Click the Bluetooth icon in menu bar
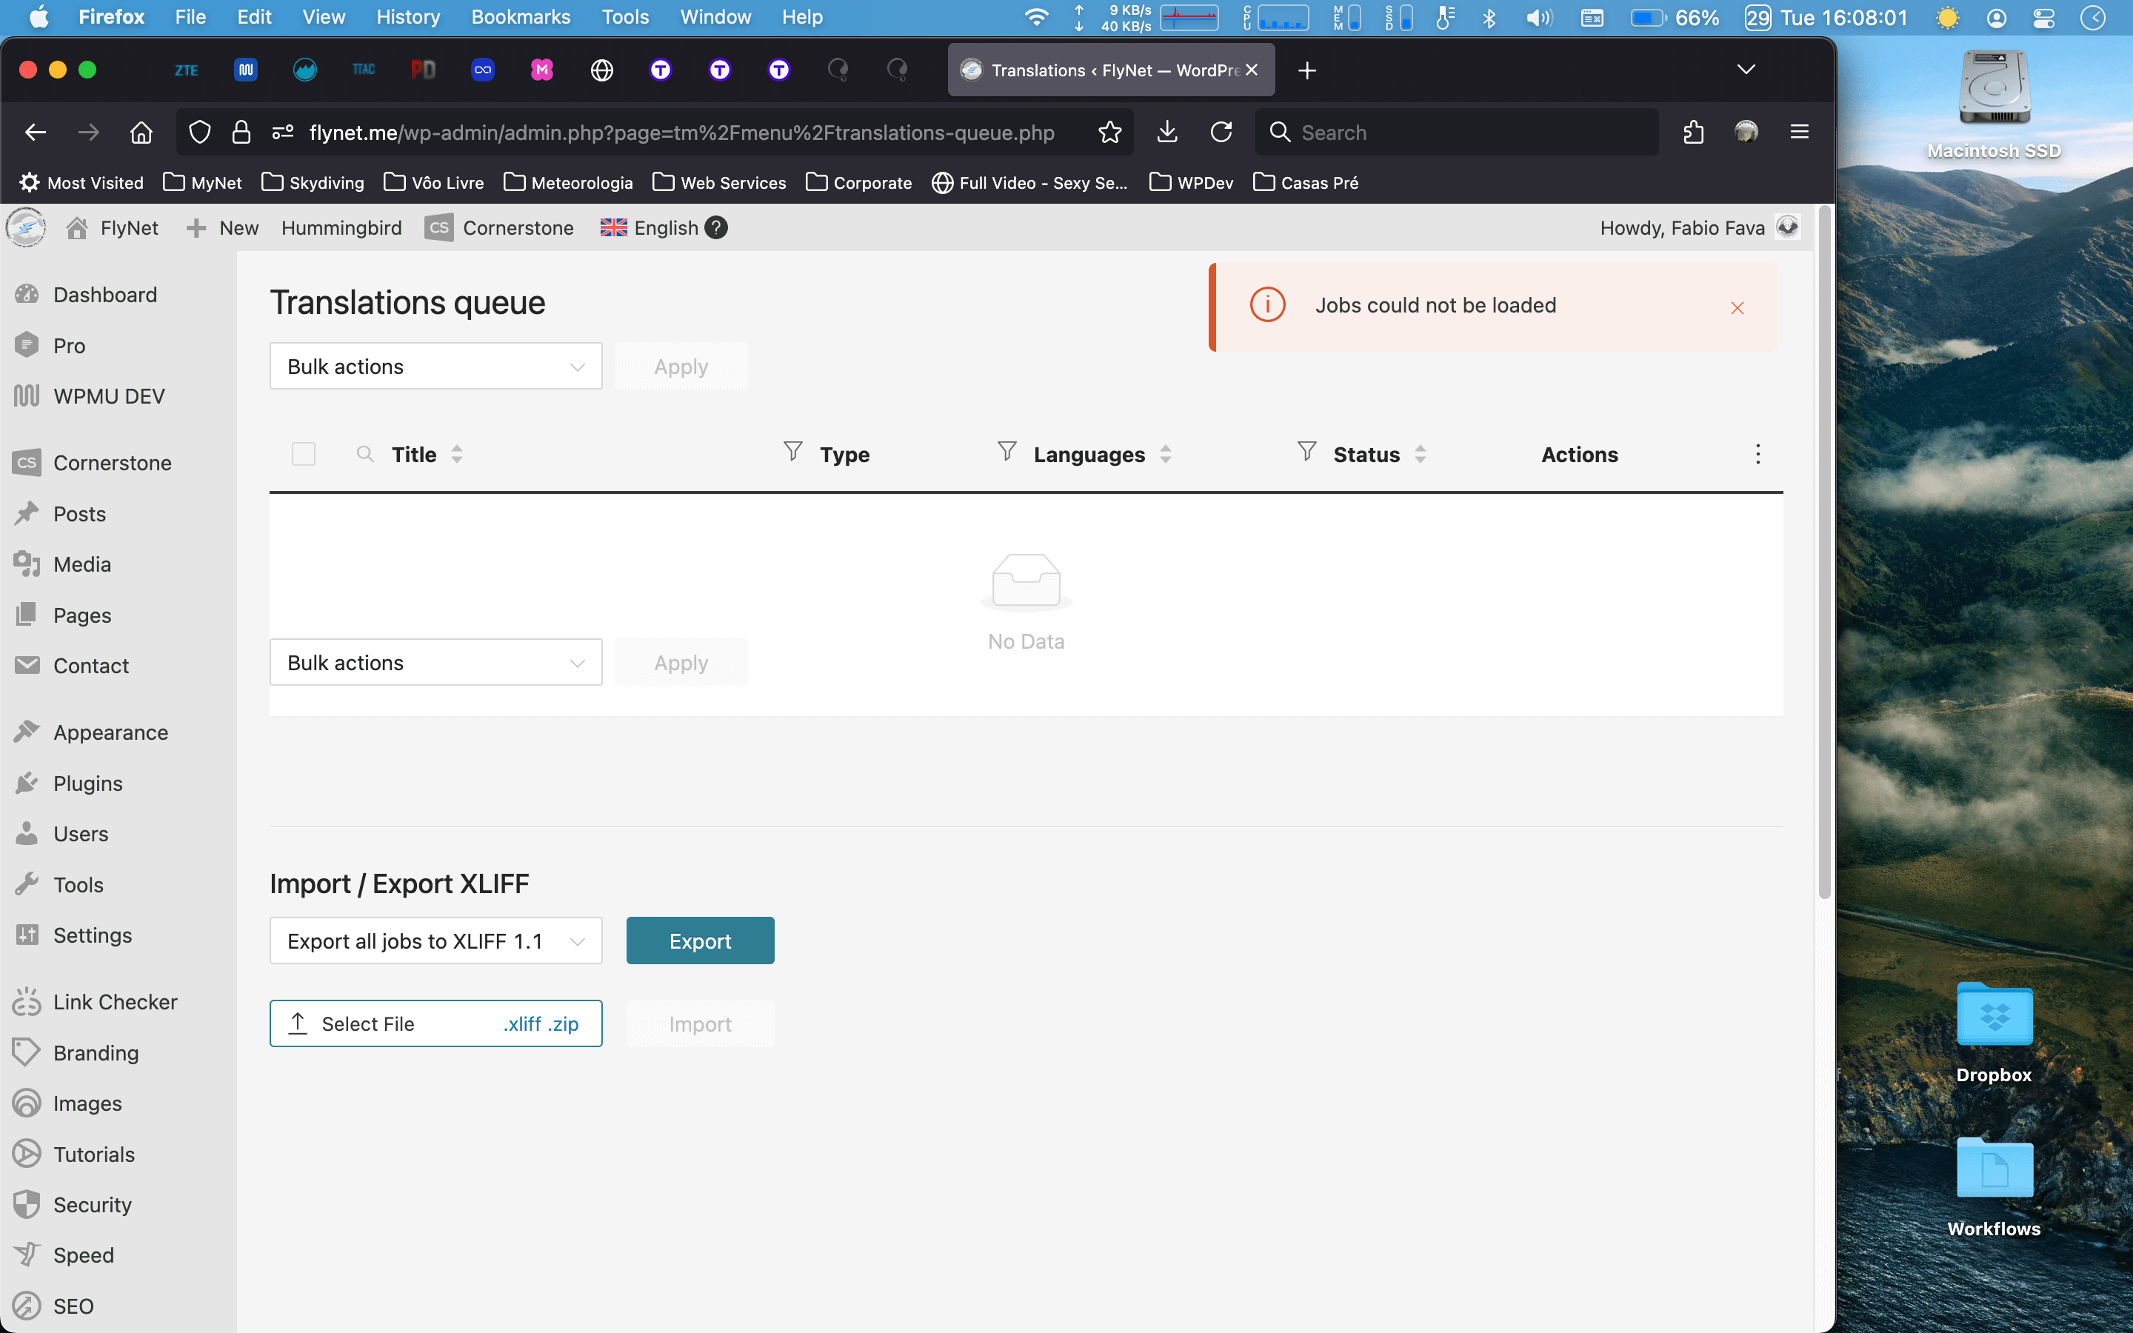The height and width of the screenshot is (1333, 2133). [x=1489, y=17]
